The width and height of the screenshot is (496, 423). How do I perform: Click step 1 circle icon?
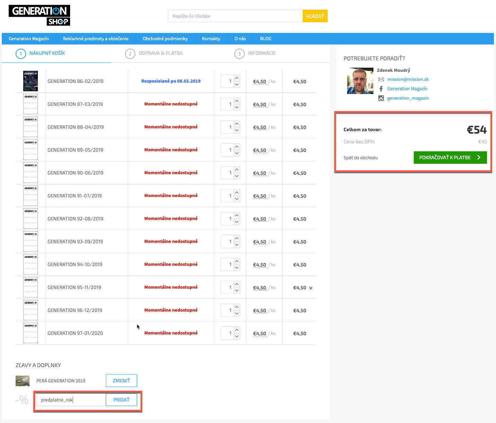click(21, 54)
